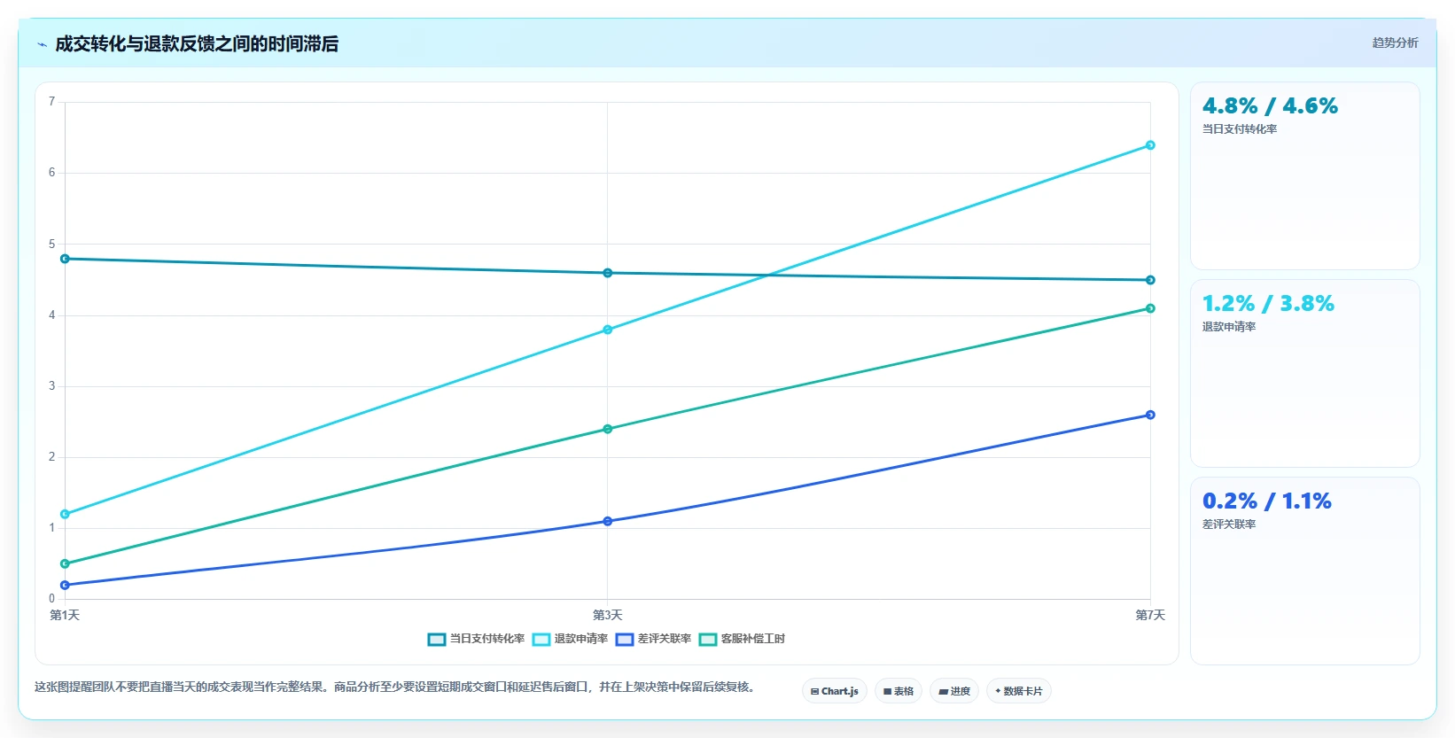
Task: Toggle the 差评关联率 legend swatch
Action: [625, 639]
